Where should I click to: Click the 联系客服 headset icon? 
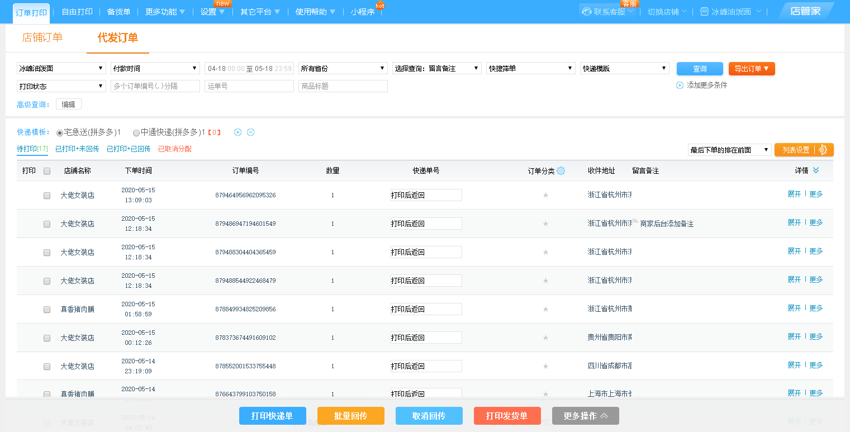click(587, 12)
